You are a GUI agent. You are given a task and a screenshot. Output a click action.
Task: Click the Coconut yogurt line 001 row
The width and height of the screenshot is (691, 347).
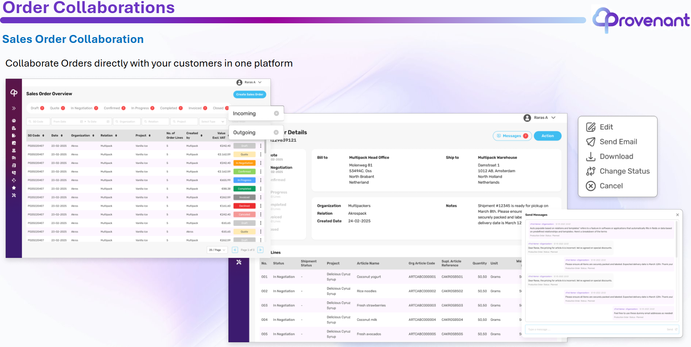point(391,277)
